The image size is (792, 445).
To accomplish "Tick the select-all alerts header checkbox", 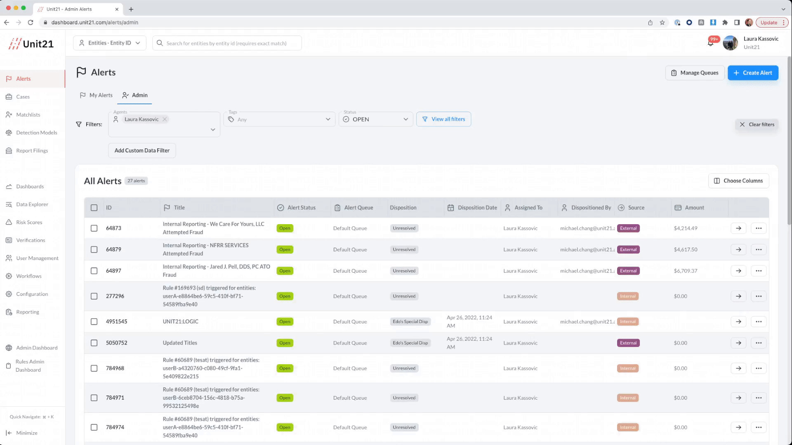I will point(94,208).
